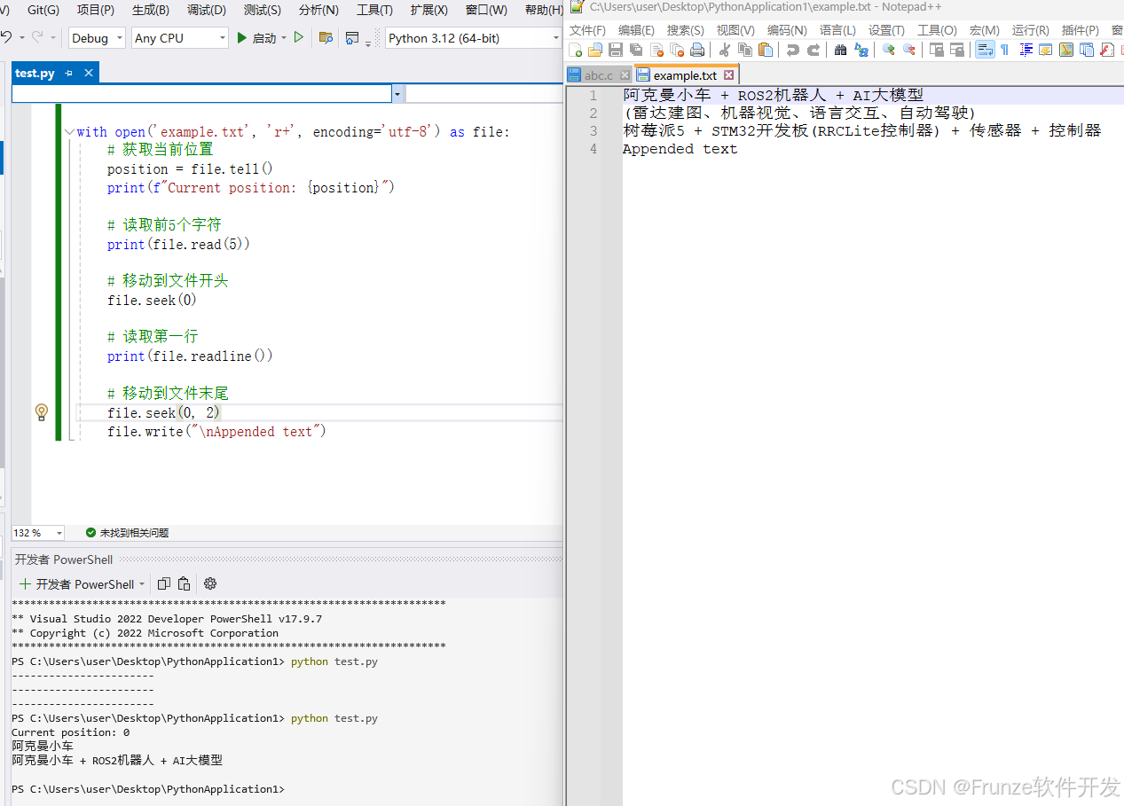Close the example.txt tab
Screen dimensions: 1124x806
pyautogui.click(x=729, y=75)
